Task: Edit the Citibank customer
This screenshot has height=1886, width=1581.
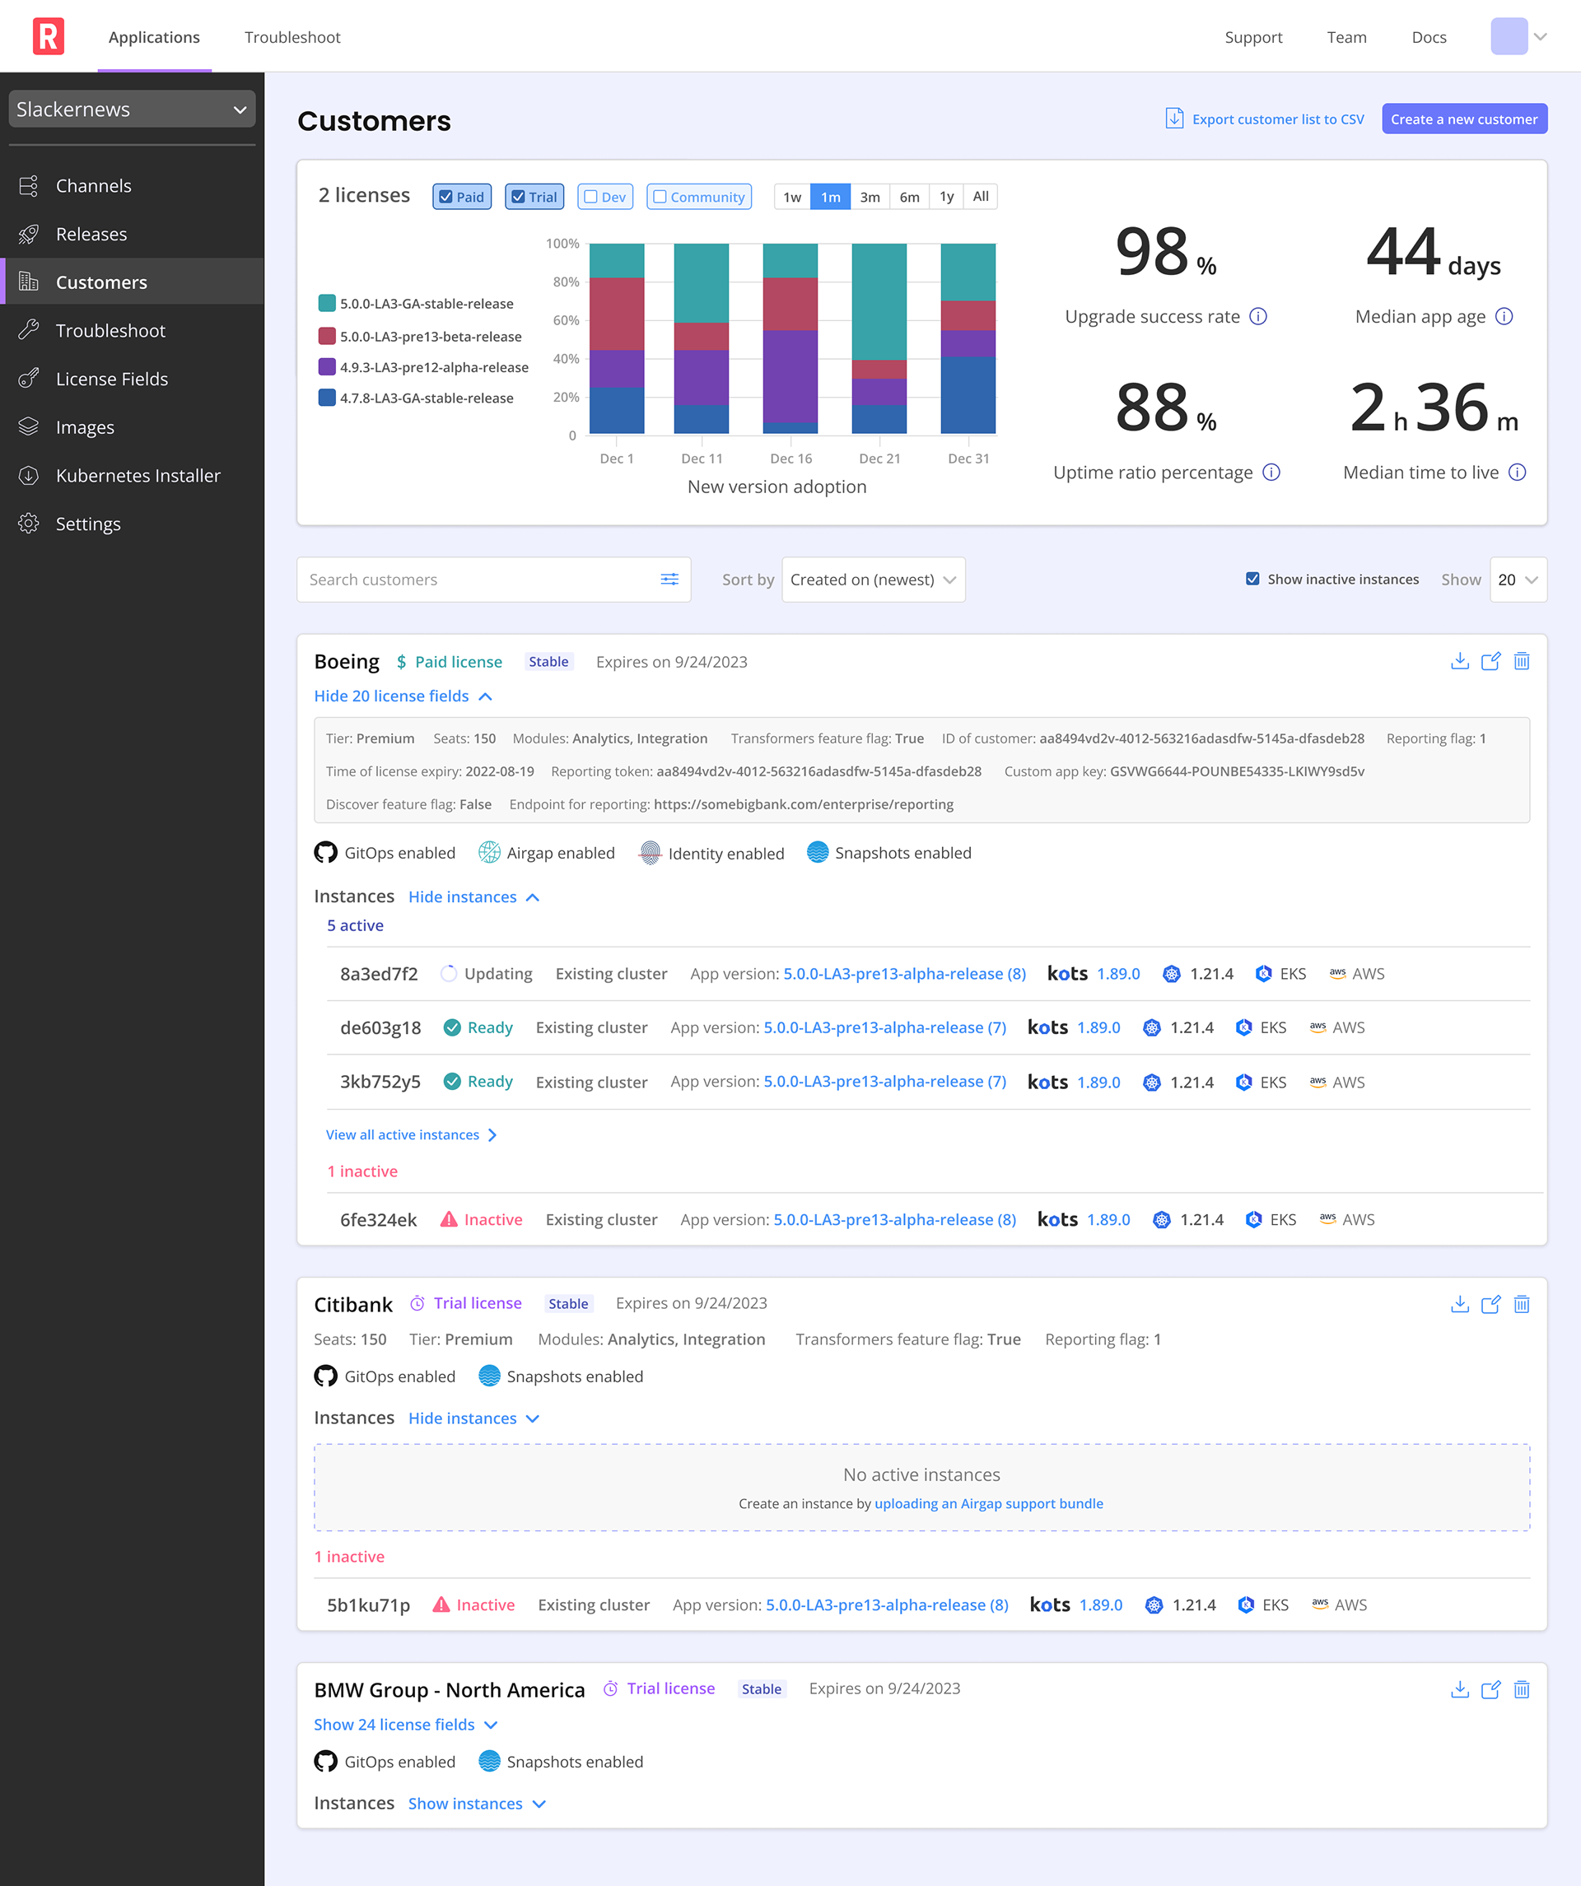Action: [x=1491, y=1304]
